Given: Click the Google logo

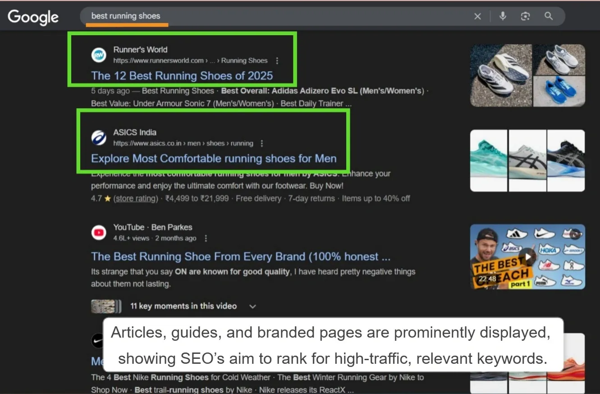Looking at the screenshot, I should click(x=33, y=17).
